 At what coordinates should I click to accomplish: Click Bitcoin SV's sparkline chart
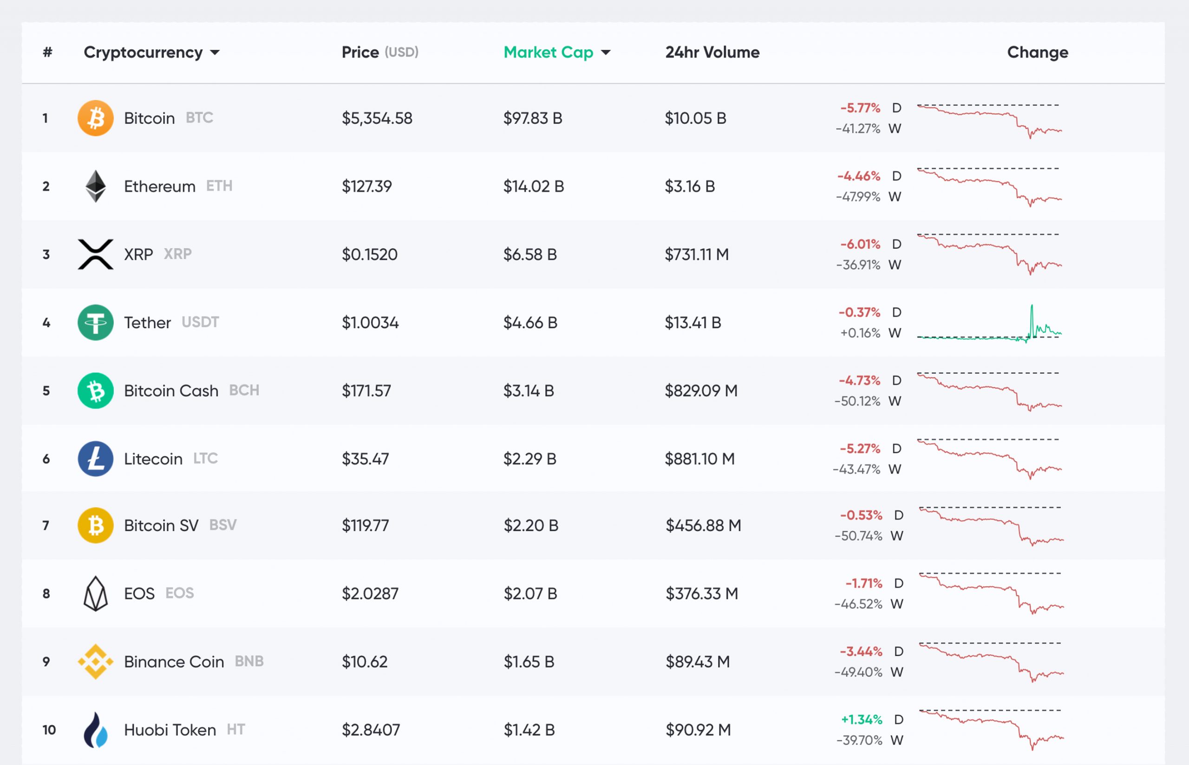click(x=992, y=526)
